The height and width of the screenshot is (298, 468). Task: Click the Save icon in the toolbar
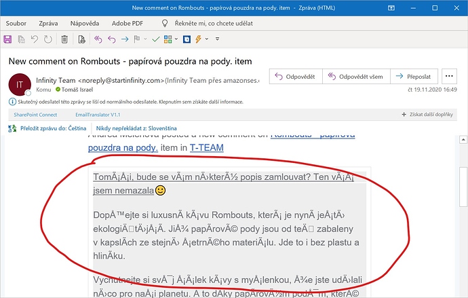click(7, 39)
